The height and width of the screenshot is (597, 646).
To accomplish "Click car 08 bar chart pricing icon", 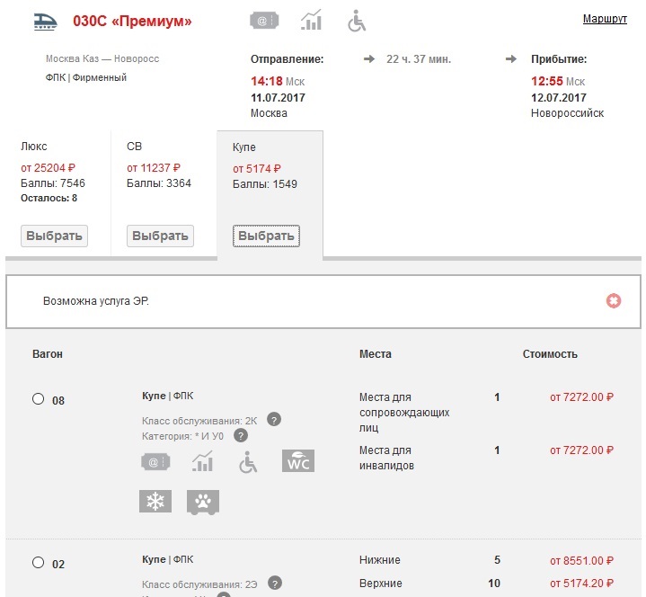I will 202,462.
